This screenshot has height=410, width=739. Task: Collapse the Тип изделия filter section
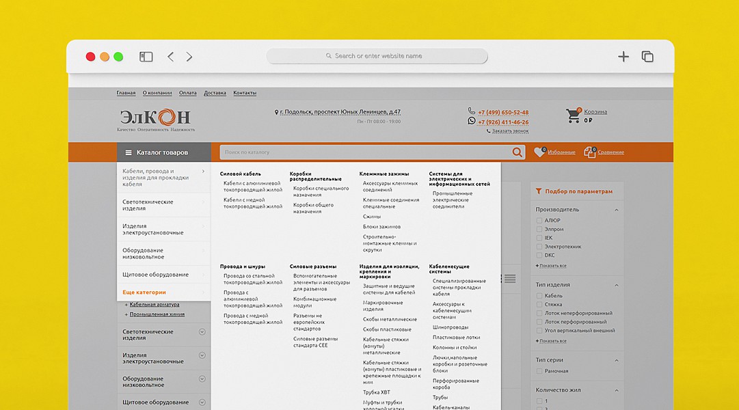click(616, 285)
